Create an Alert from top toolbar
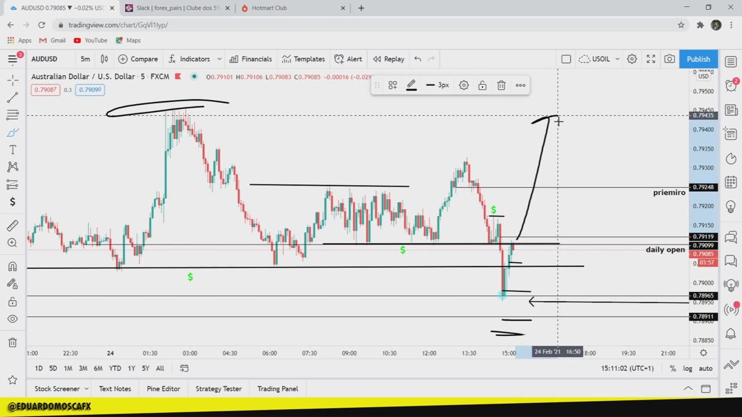 coord(348,59)
